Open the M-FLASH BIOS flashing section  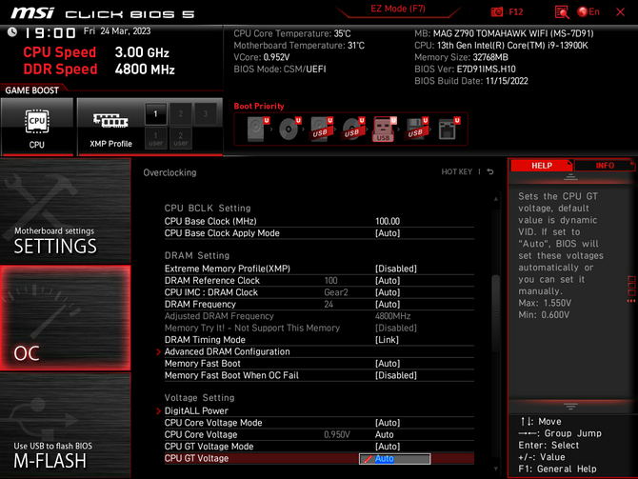[x=66, y=426]
